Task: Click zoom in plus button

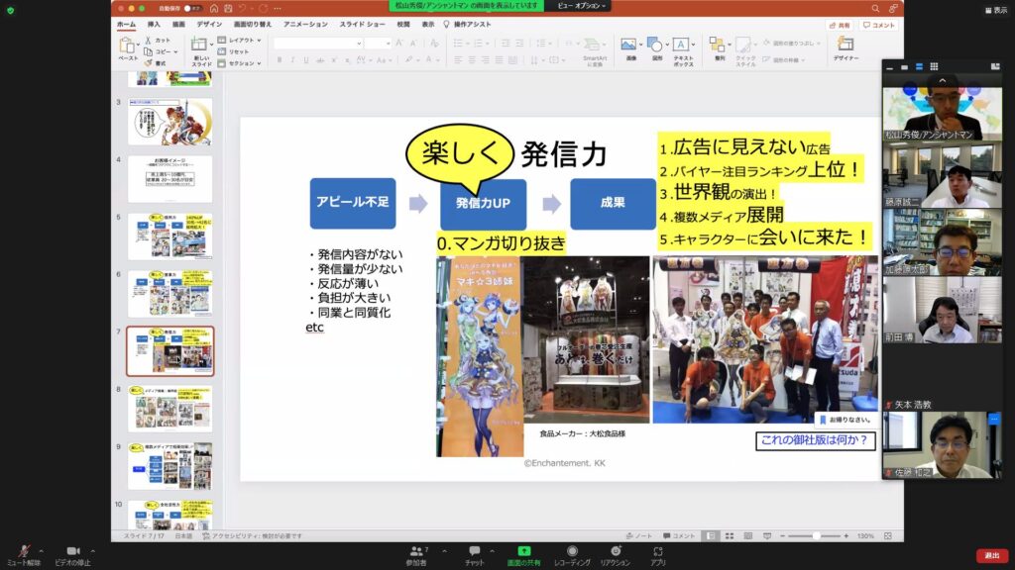Action: 846,535
